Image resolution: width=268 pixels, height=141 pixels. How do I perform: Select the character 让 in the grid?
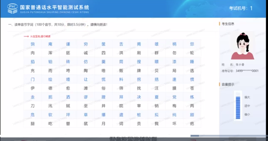pyautogui.click(x=86, y=79)
